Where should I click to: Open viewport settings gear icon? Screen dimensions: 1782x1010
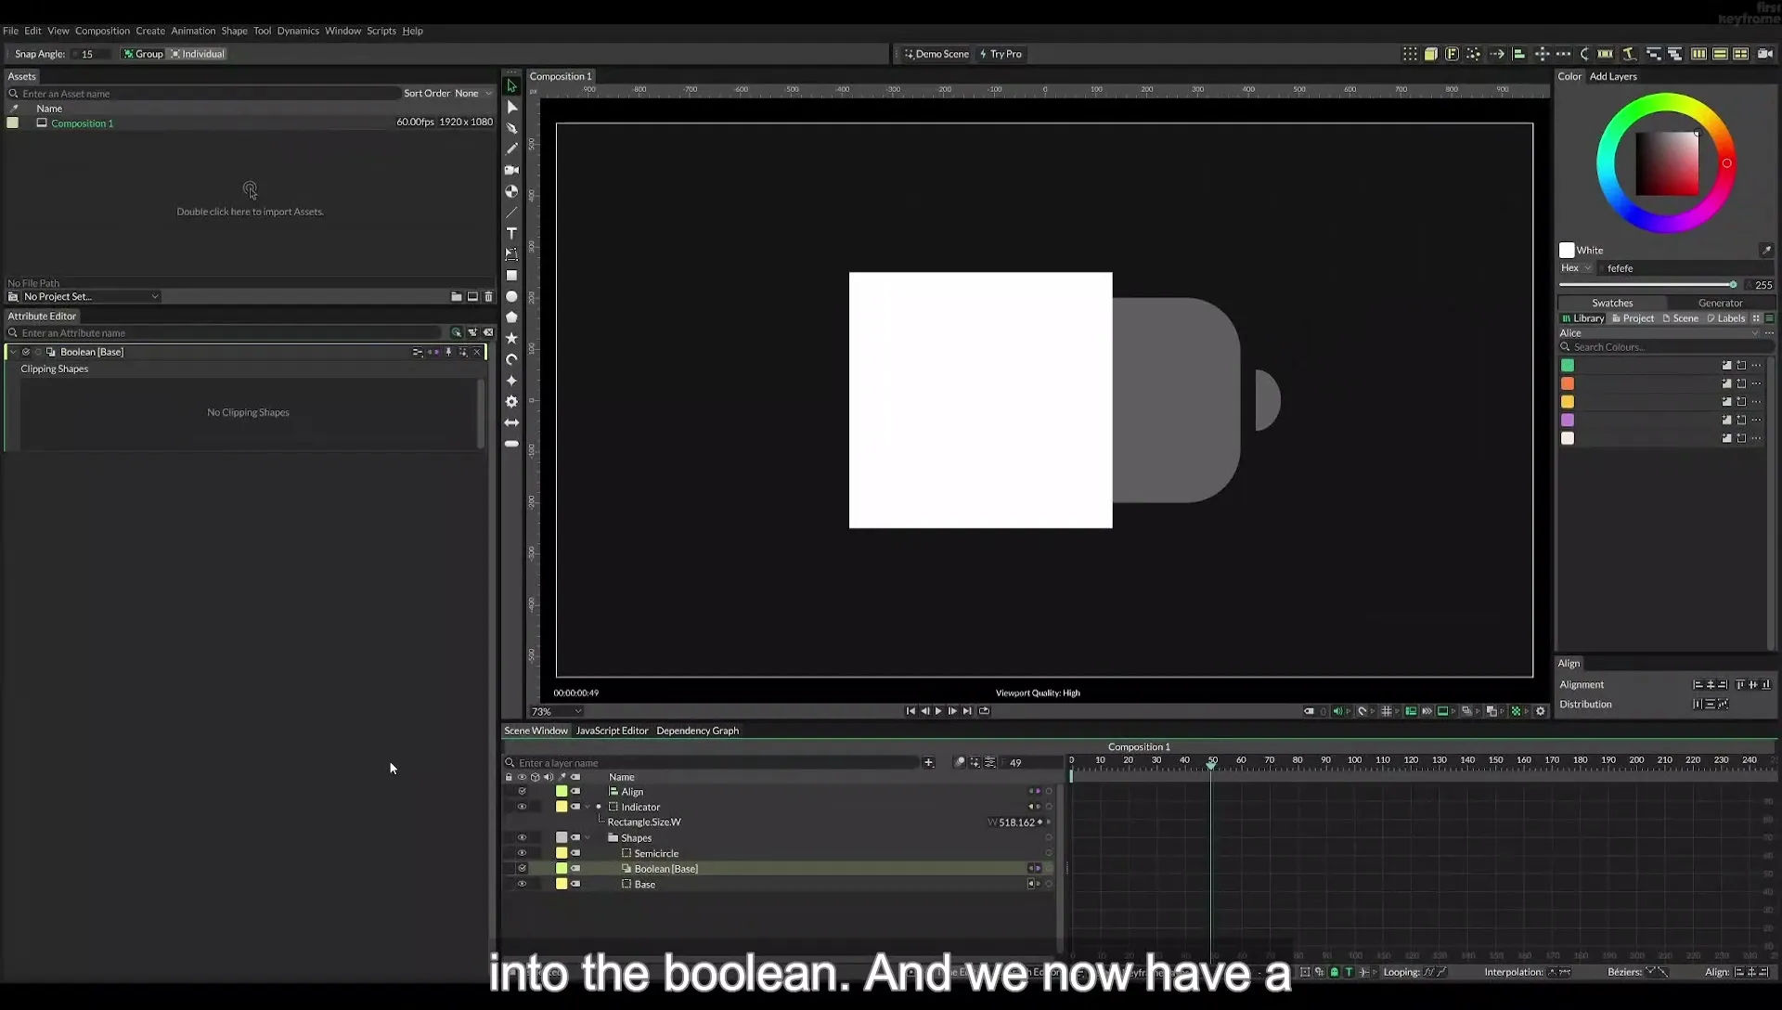[x=1541, y=712]
